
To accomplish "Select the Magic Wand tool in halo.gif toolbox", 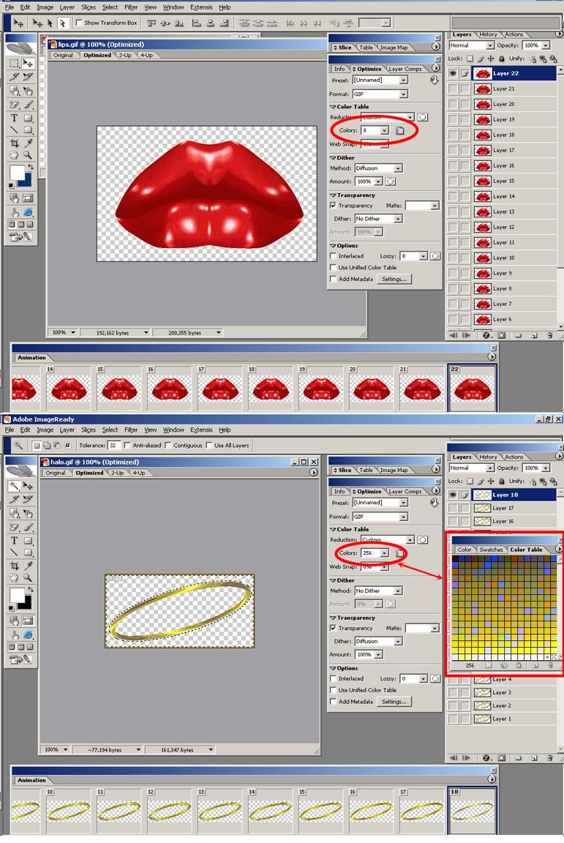I will coord(14,486).
